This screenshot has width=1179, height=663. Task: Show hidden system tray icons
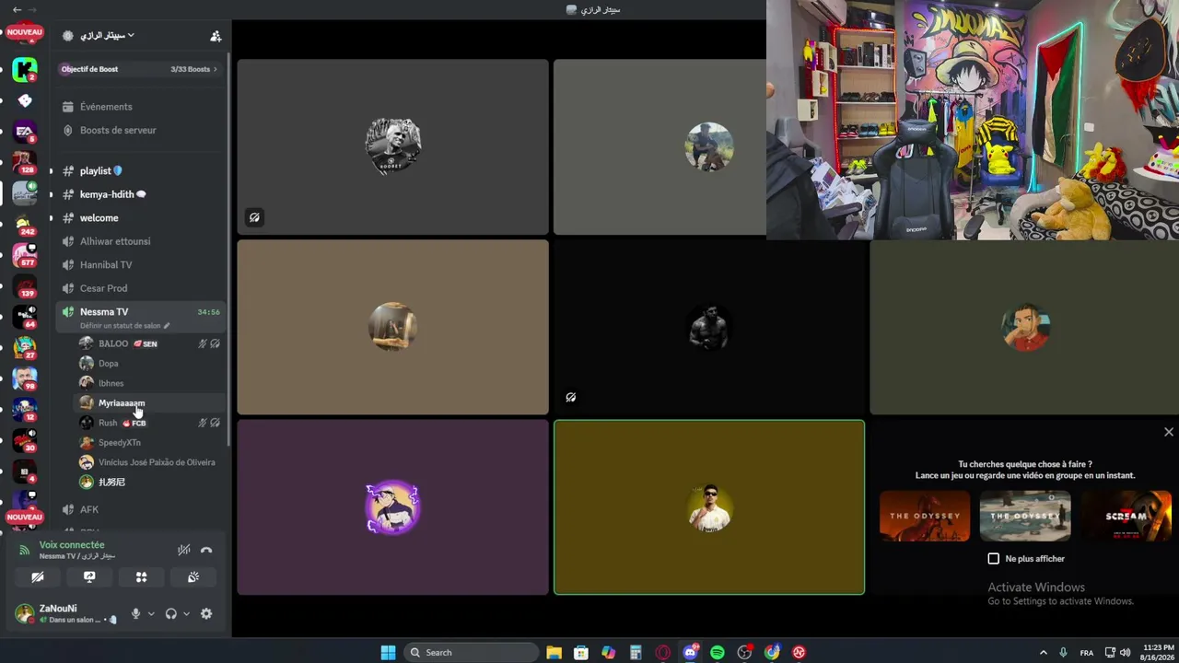click(1043, 652)
